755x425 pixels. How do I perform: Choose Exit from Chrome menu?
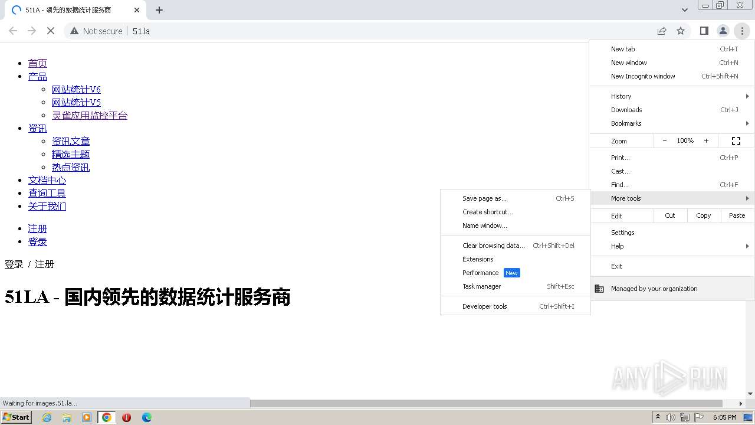[x=672, y=266]
